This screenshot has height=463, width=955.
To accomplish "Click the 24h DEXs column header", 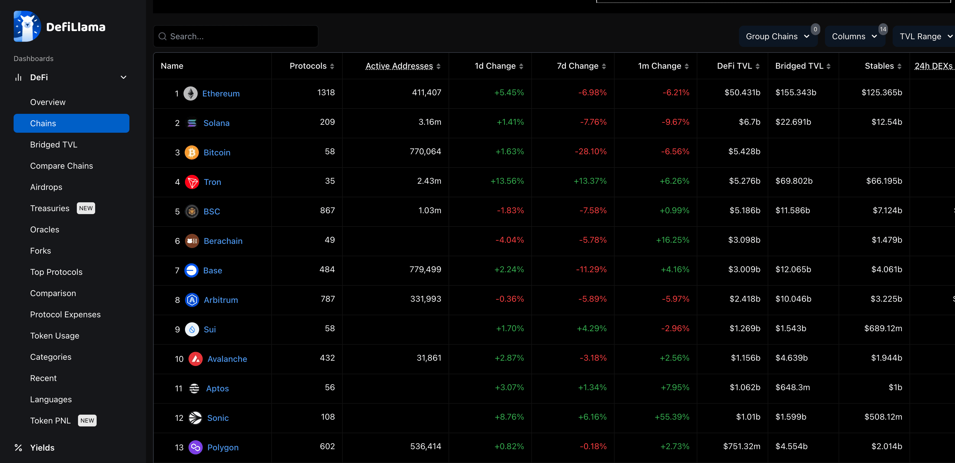I will click(934, 66).
